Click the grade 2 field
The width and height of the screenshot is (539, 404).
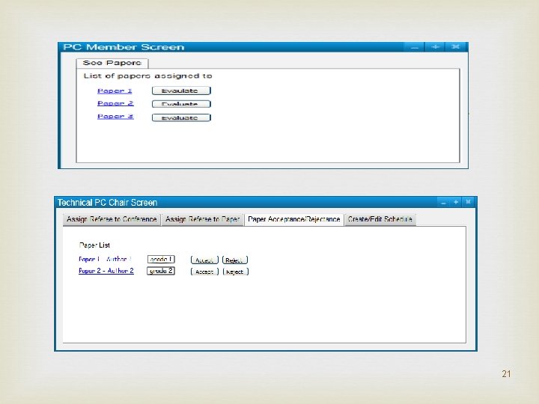[161, 271]
